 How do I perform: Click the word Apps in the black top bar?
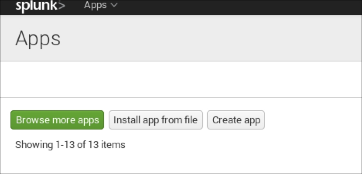[95, 5]
